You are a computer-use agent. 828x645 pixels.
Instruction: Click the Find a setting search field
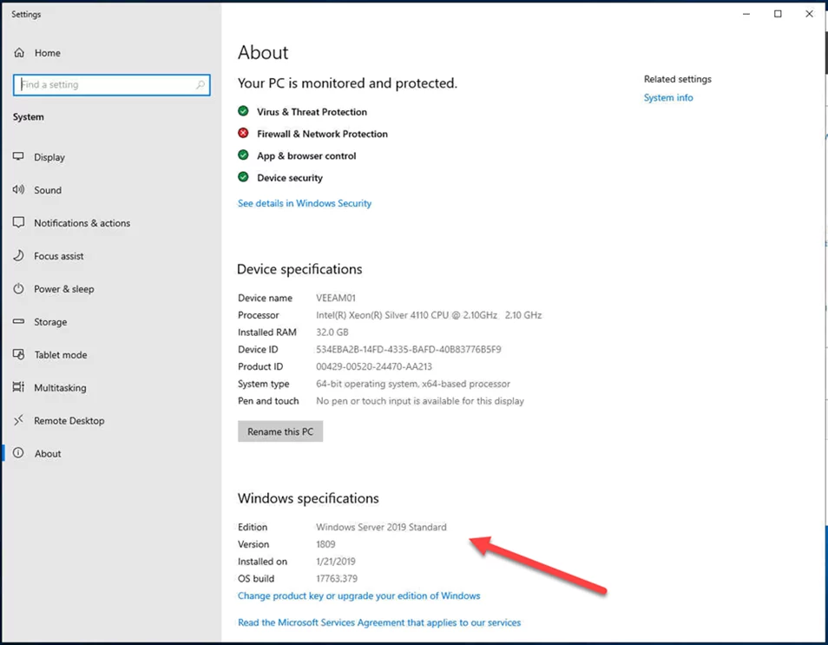coord(104,85)
